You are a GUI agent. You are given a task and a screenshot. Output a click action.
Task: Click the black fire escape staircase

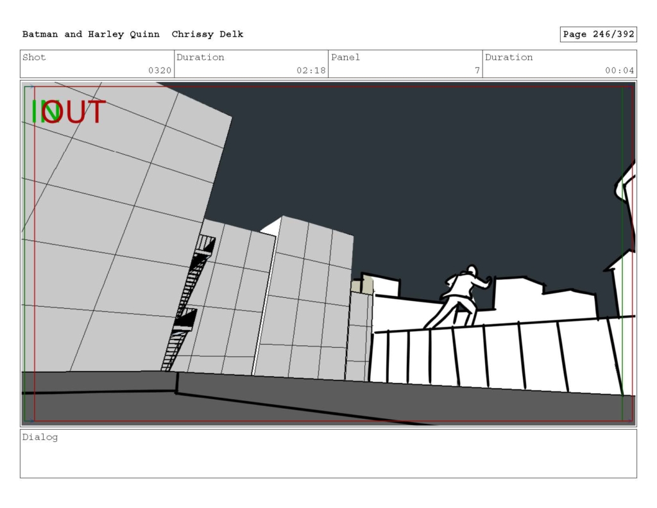click(x=187, y=303)
